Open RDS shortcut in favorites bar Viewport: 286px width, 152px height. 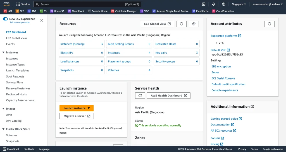pos(32,11)
